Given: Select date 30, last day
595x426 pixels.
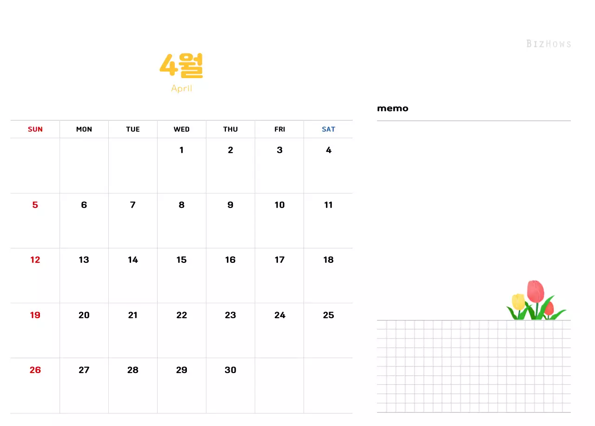Looking at the screenshot, I should point(231,370).
